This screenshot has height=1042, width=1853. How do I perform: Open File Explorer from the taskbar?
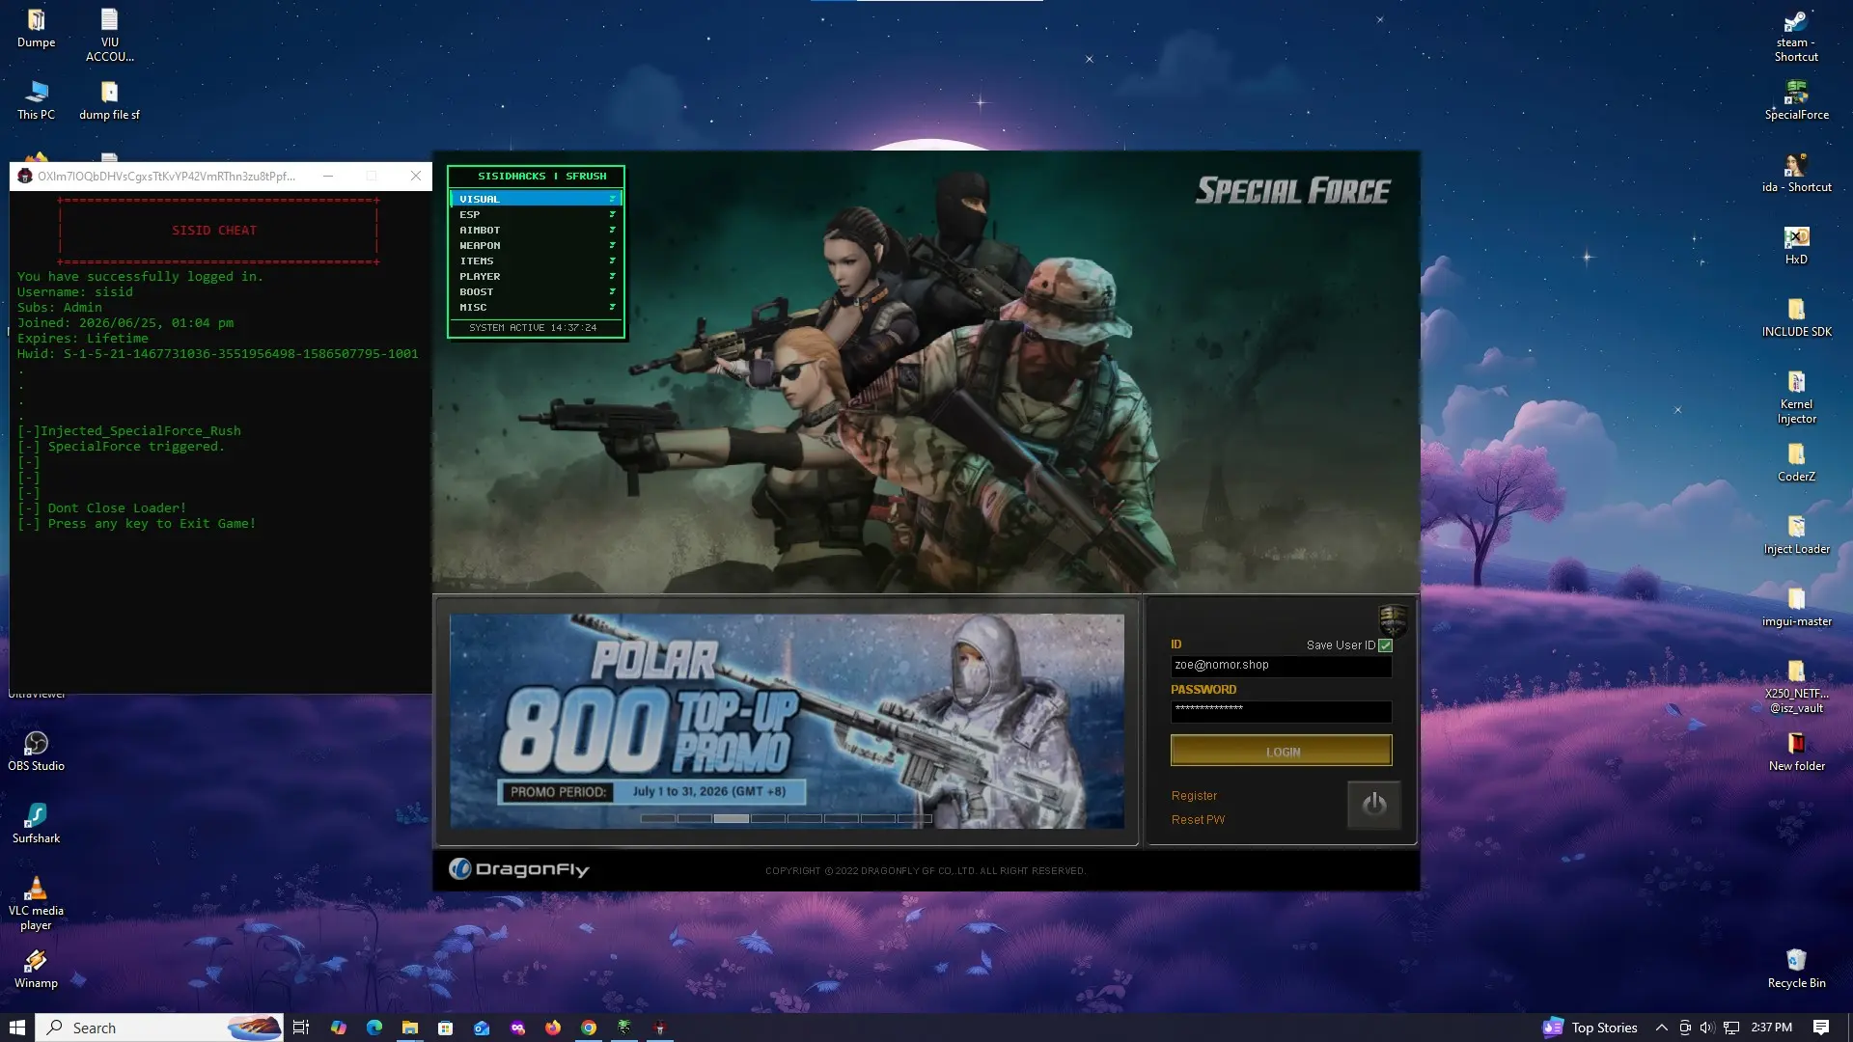410,1028
